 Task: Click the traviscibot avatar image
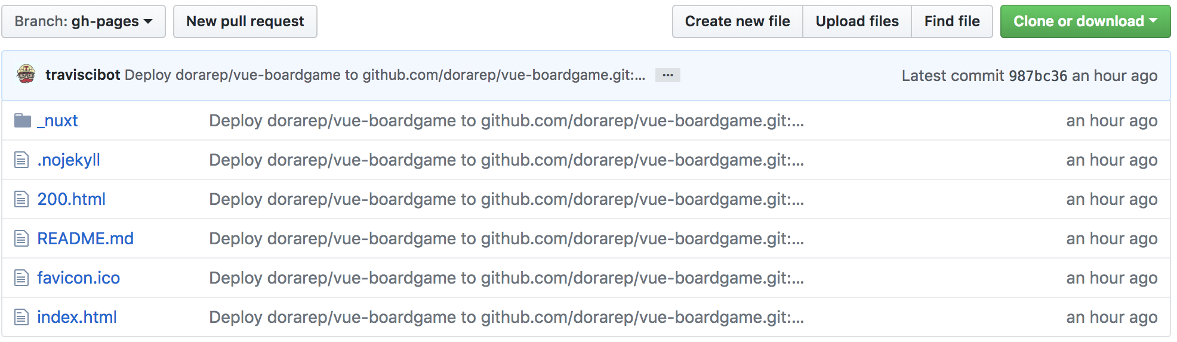pyautogui.click(x=26, y=74)
